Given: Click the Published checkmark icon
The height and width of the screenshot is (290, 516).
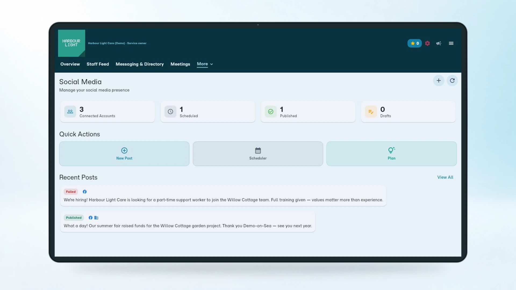Looking at the screenshot, I should (271, 112).
